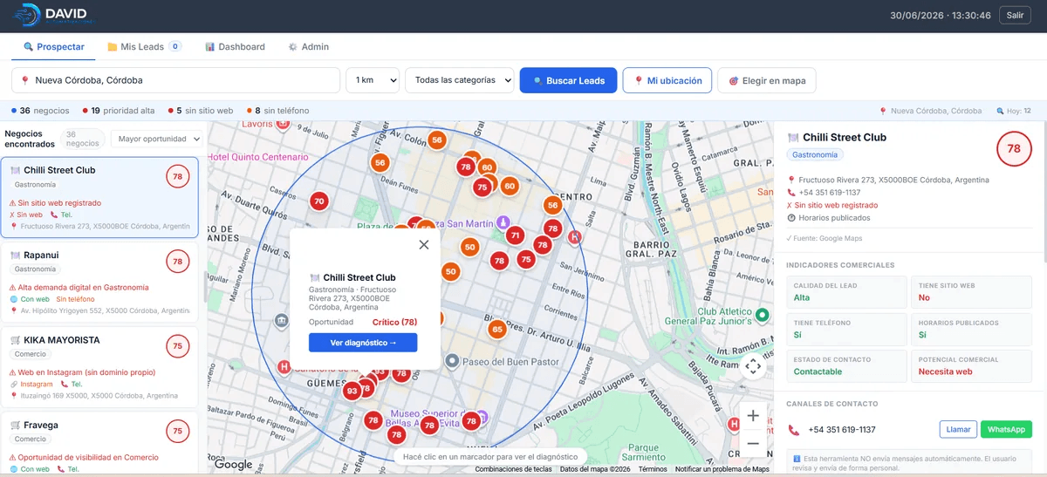
Task: Click the Nueva Córdoba, Córdoba location input
Action: [175, 80]
